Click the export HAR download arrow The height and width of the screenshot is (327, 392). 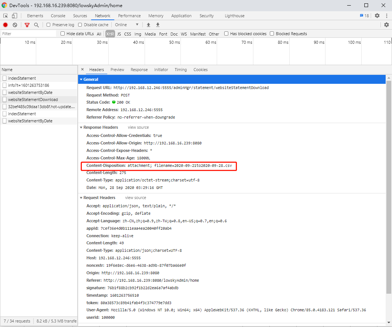[x=158, y=25]
